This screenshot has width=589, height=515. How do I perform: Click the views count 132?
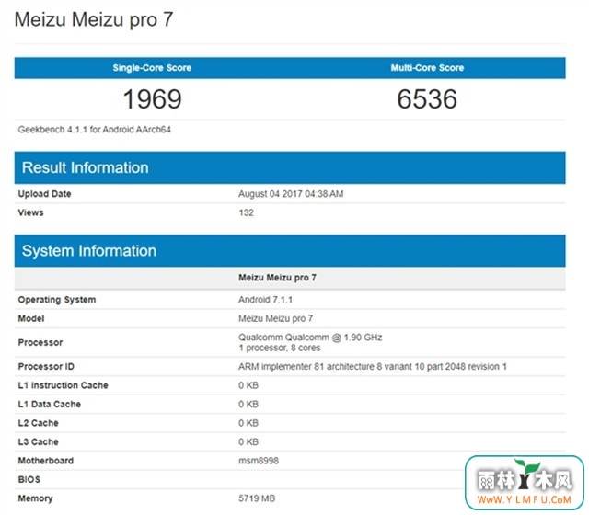(x=246, y=212)
